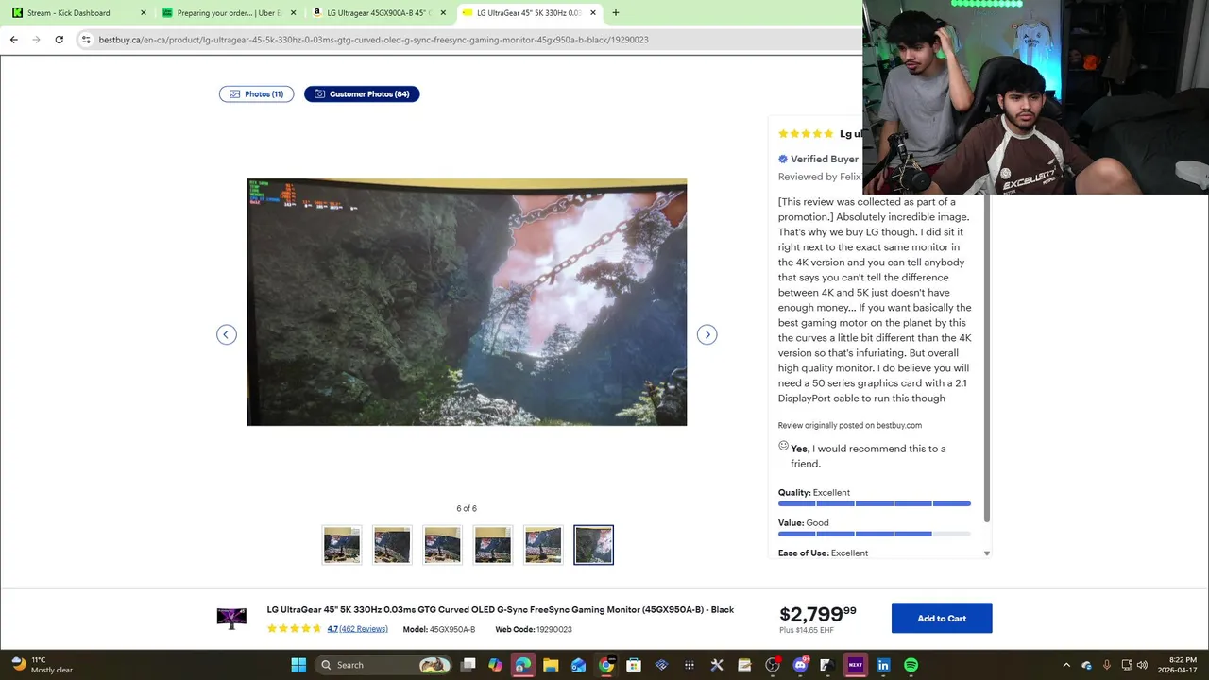Open the Windows Start menu
Screen dimensions: 1209x680
(x=298, y=665)
